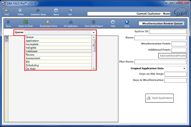Minimize the DBA FACS Pro window
Image resolution: width=191 pixels, height=127 pixels.
(168, 3)
